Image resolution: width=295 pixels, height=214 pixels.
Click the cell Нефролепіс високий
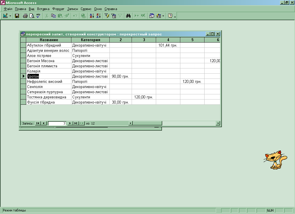coord(49,81)
